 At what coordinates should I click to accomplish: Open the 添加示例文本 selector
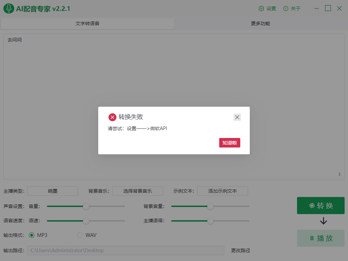point(223,191)
